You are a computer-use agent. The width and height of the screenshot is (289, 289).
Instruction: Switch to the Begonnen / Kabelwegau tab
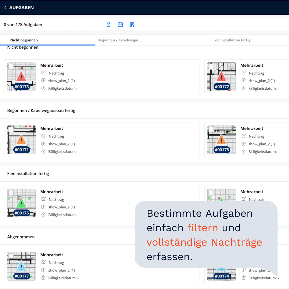(119, 40)
